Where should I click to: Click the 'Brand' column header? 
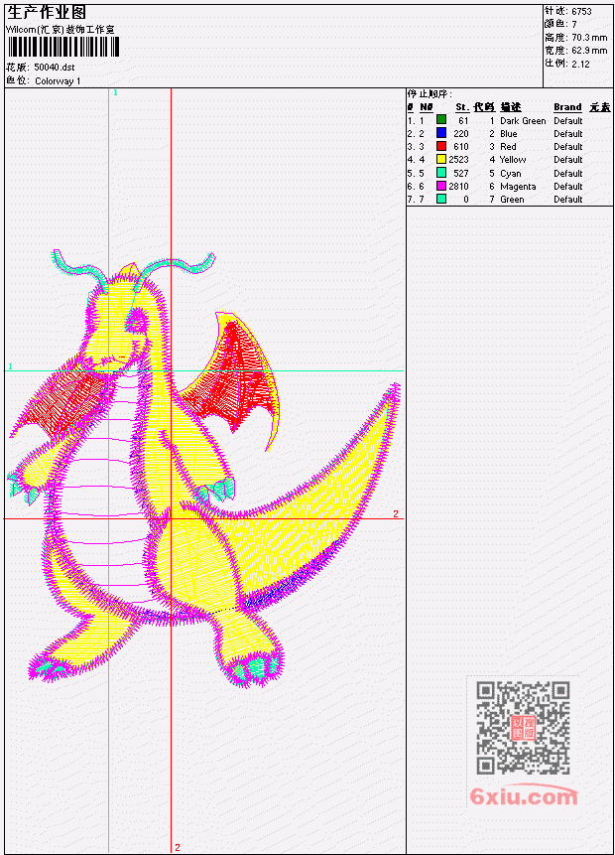(567, 107)
